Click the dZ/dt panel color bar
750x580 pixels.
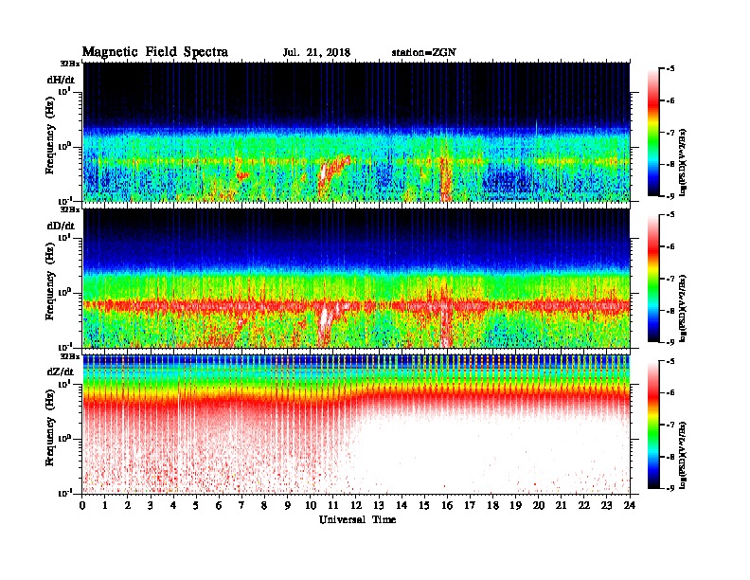[x=653, y=425]
